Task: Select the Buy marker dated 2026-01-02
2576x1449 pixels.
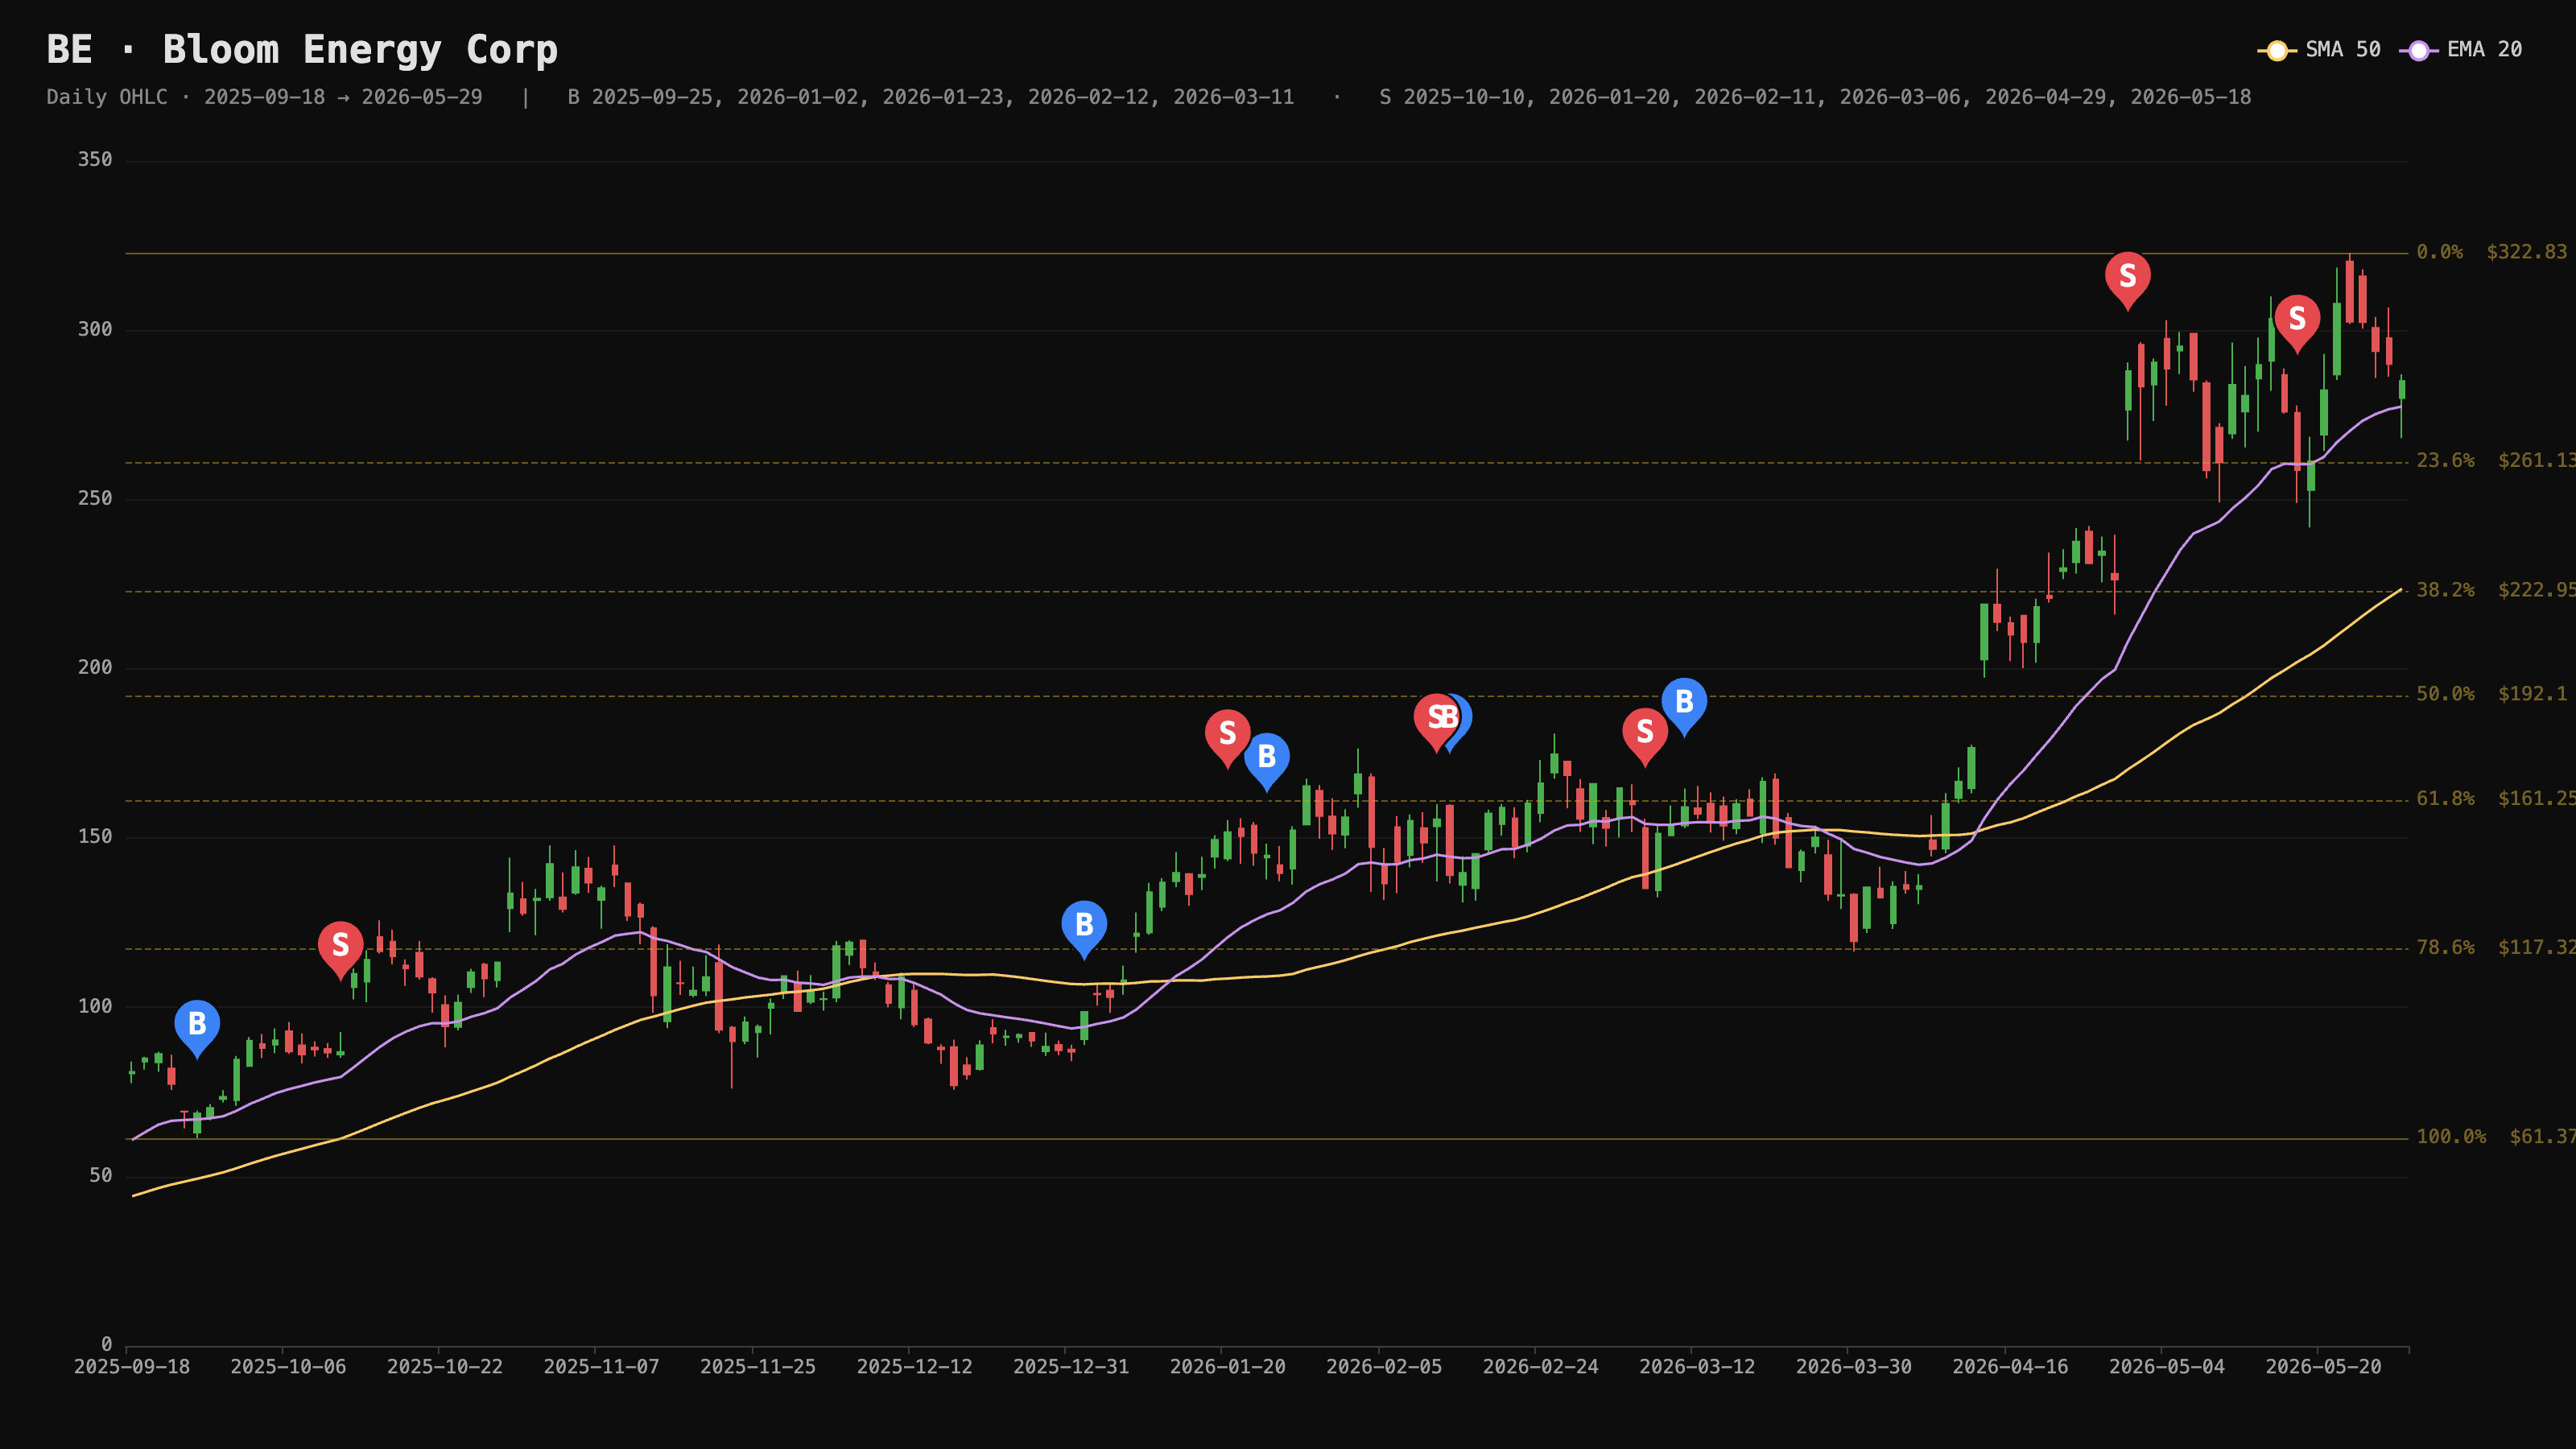Action: (1084, 928)
